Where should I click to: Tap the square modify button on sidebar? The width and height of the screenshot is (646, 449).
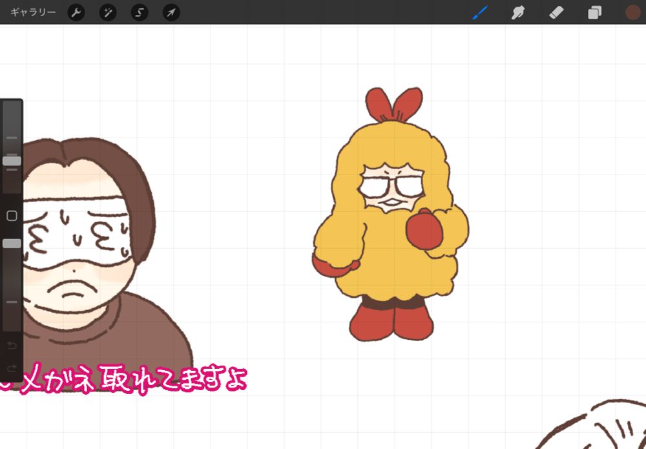pyautogui.click(x=12, y=215)
